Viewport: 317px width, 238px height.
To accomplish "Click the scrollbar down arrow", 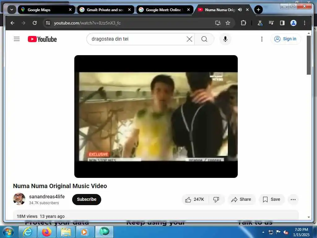I will [x=309, y=217].
